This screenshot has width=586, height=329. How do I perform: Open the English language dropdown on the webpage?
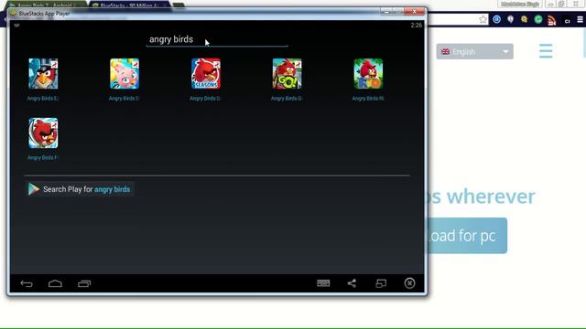coord(474,51)
